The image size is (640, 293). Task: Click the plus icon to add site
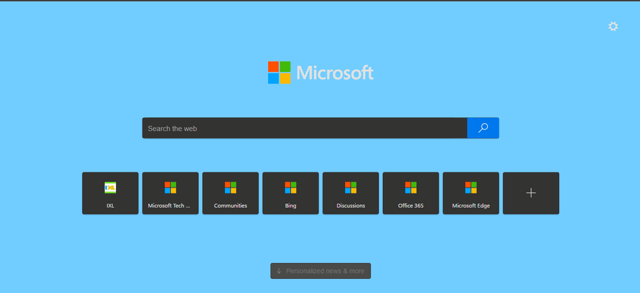(x=530, y=193)
